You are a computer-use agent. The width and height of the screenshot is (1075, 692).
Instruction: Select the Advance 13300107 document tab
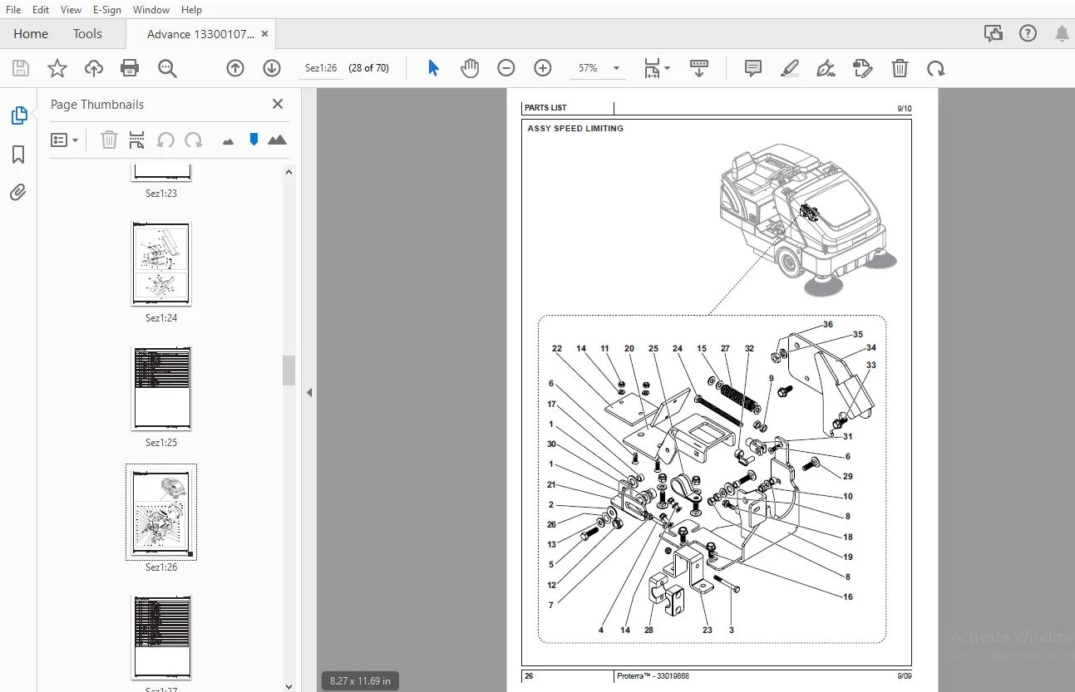(200, 34)
